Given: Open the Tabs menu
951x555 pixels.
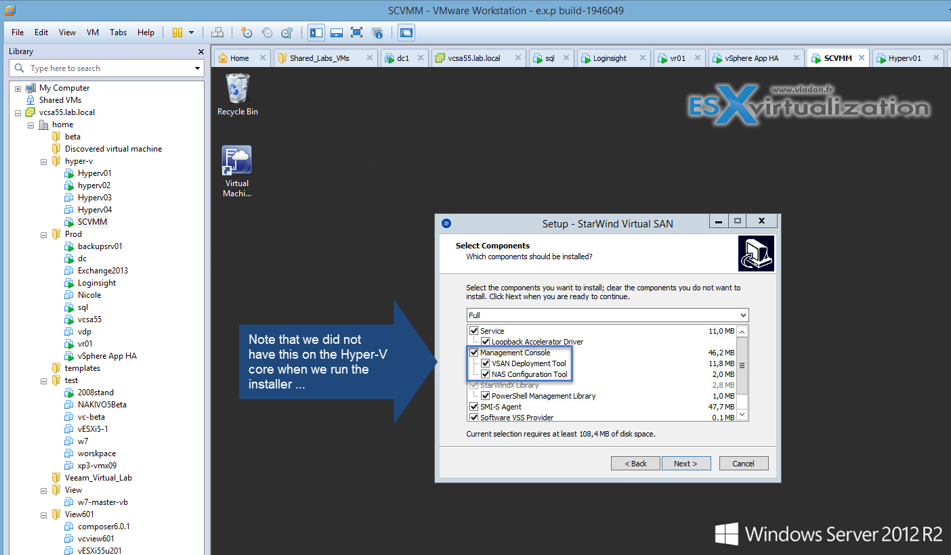Looking at the screenshot, I should click(118, 32).
